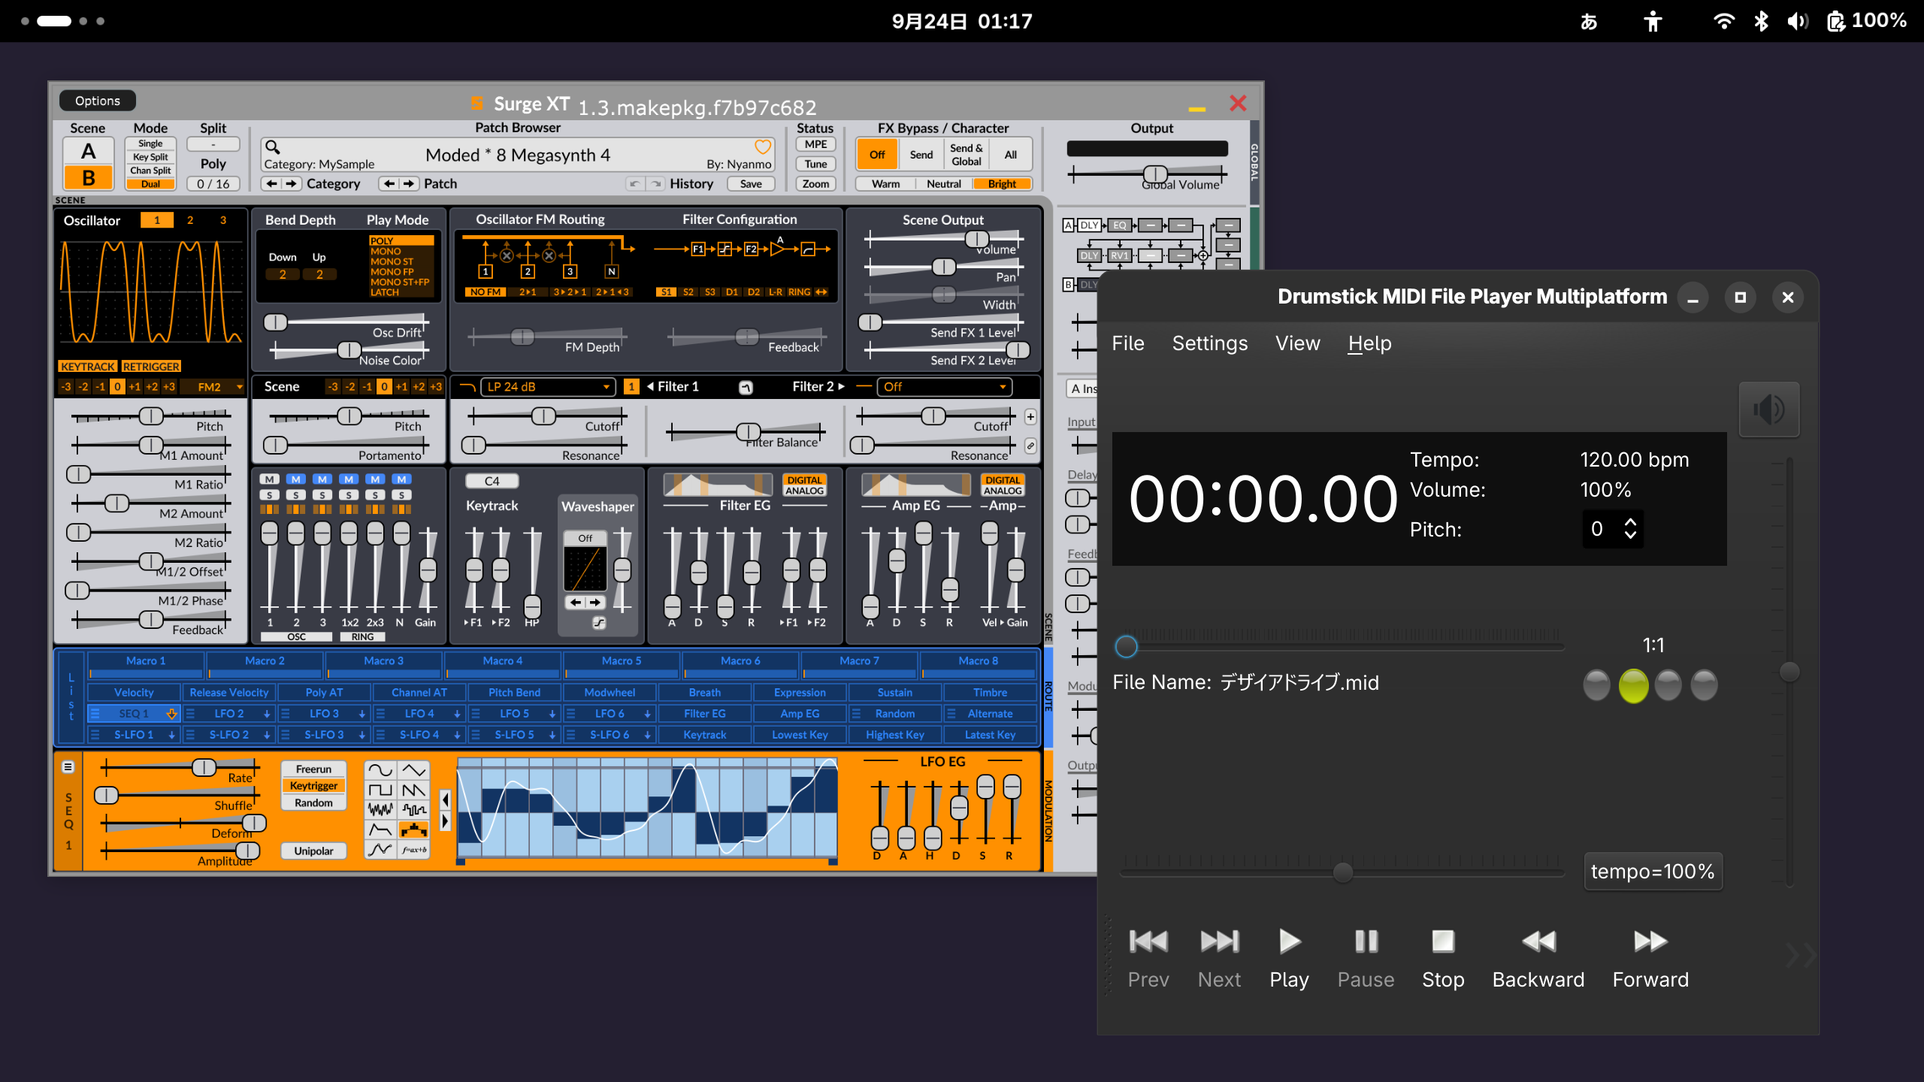Click the Tune status button
Image resolution: width=1924 pixels, height=1082 pixels.
[x=815, y=164]
